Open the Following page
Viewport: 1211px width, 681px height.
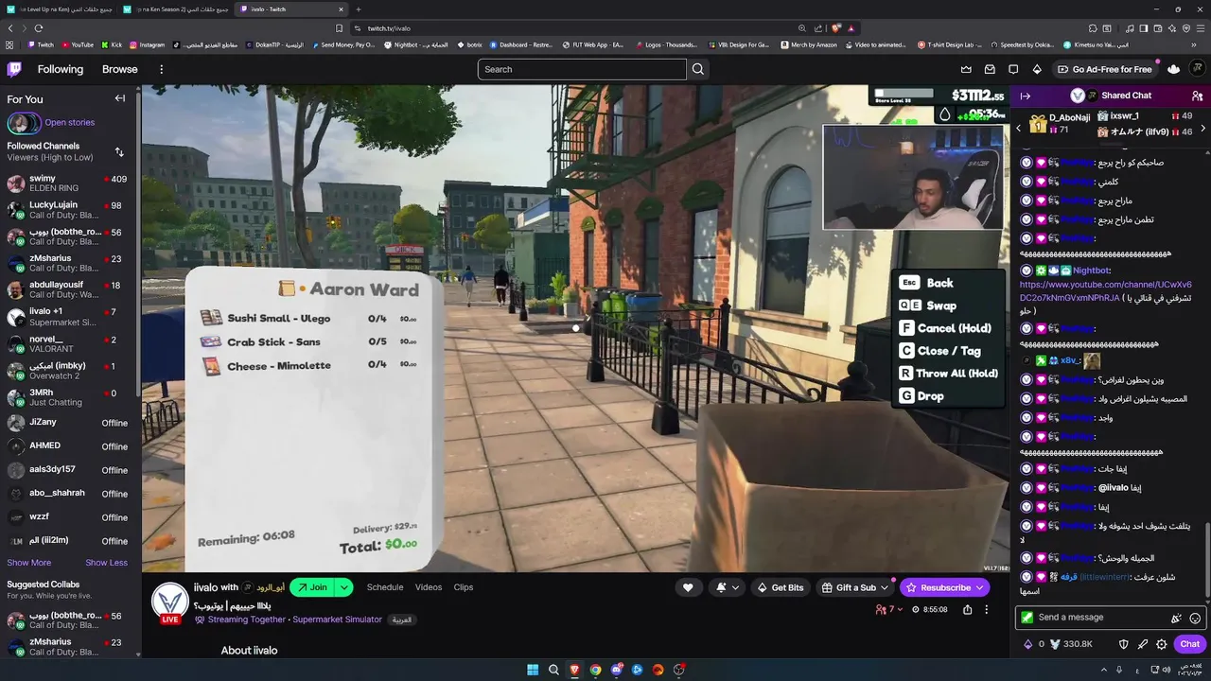point(61,69)
